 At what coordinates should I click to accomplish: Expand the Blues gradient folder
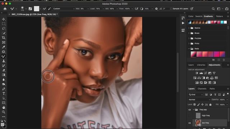(x=189, y=33)
